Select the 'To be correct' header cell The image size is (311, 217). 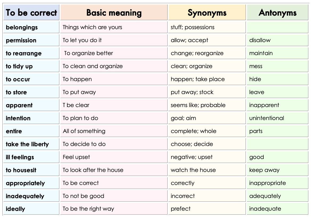31,12
